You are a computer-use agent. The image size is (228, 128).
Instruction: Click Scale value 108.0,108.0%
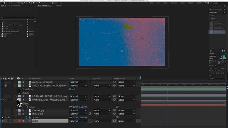[x=80, y=107]
